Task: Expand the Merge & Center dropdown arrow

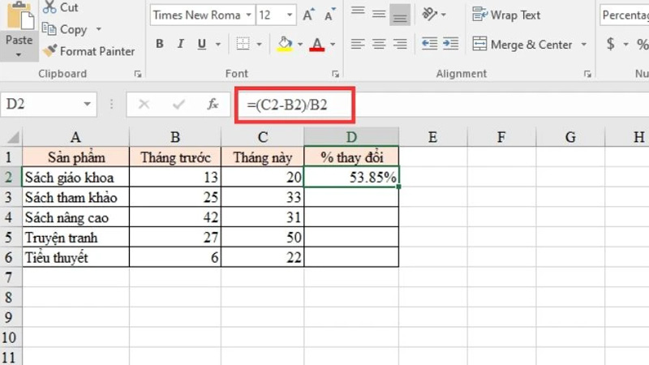Action: (584, 45)
